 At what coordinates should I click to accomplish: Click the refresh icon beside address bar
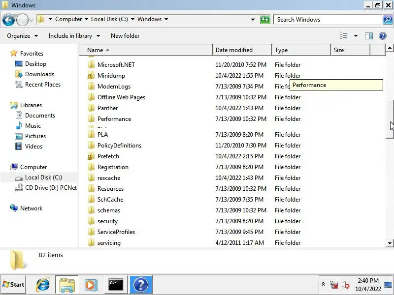[x=265, y=20]
